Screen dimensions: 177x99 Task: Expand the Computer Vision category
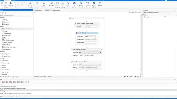[1, 56]
